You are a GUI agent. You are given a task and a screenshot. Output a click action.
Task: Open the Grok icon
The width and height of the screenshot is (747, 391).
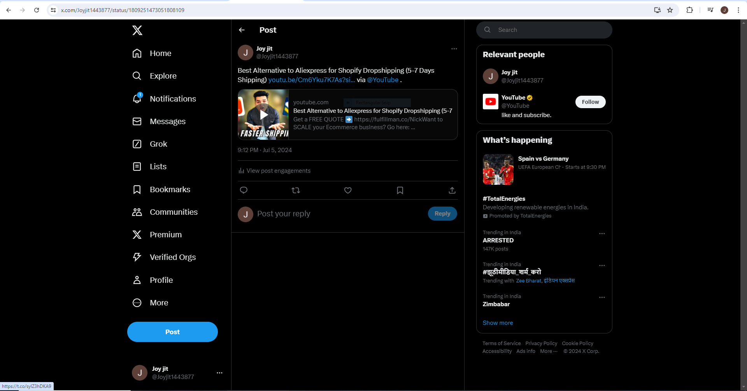click(137, 144)
